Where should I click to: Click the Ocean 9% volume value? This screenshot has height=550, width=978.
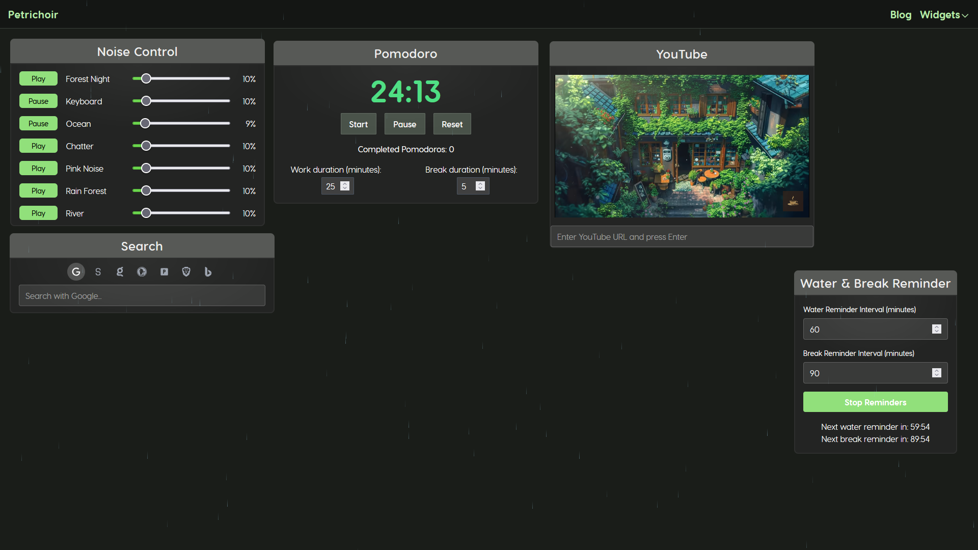[251, 124]
